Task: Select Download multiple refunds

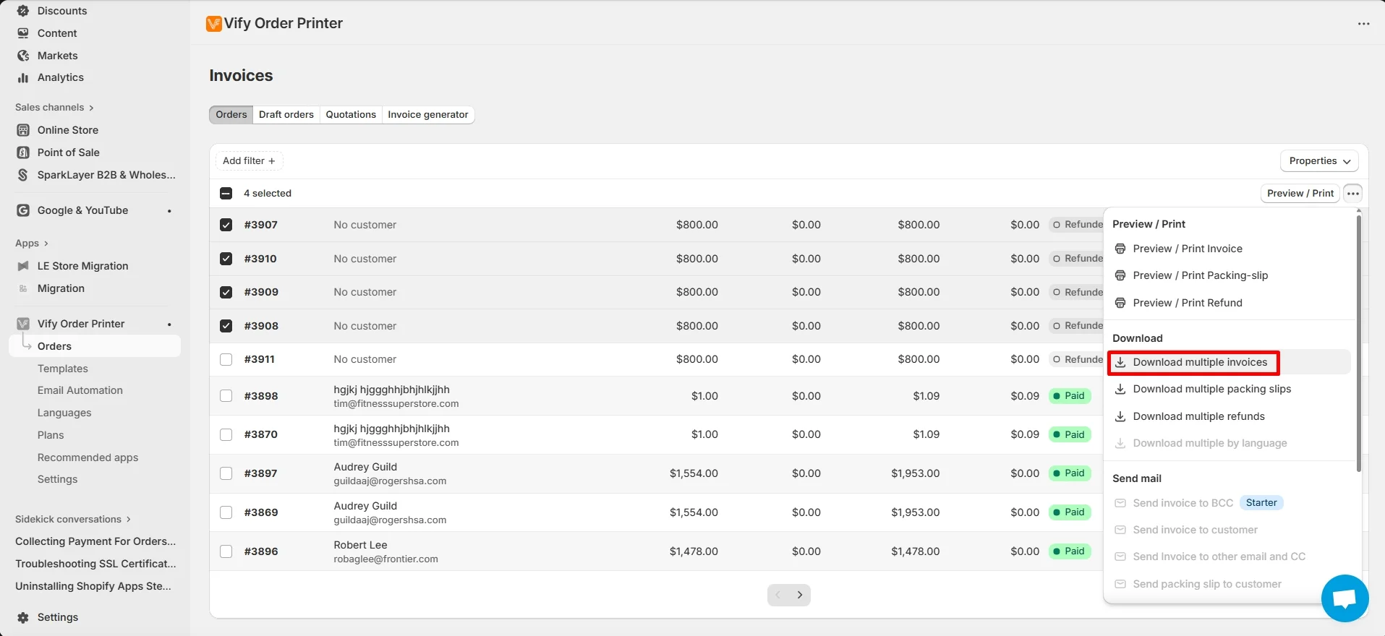Action: pos(1230,416)
